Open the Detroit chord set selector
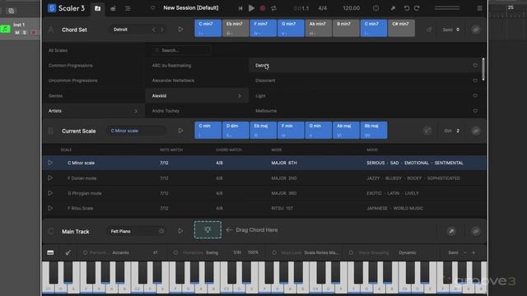Viewport: 527px width, 296px height. coord(129,30)
